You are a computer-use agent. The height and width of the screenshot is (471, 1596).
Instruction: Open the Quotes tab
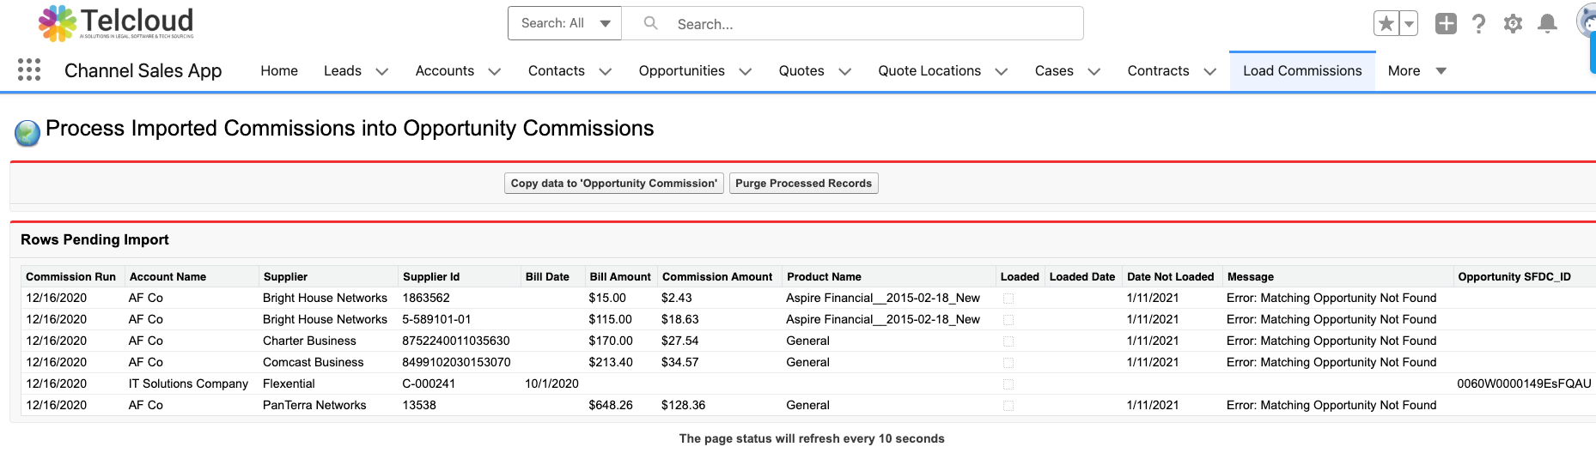(x=801, y=70)
